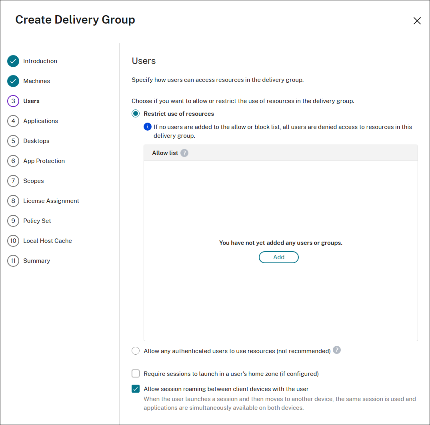Click the step 4 Applications circle icon
Image resolution: width=430 pixels, height=425 pixels.
[x=13, y=121]
